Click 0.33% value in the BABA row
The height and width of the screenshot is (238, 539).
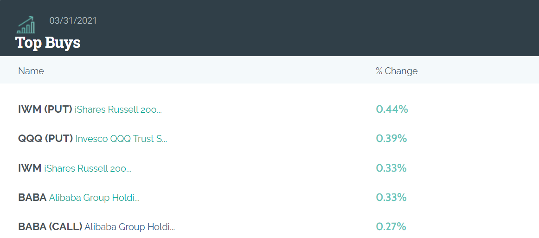(x=391, y=198)
